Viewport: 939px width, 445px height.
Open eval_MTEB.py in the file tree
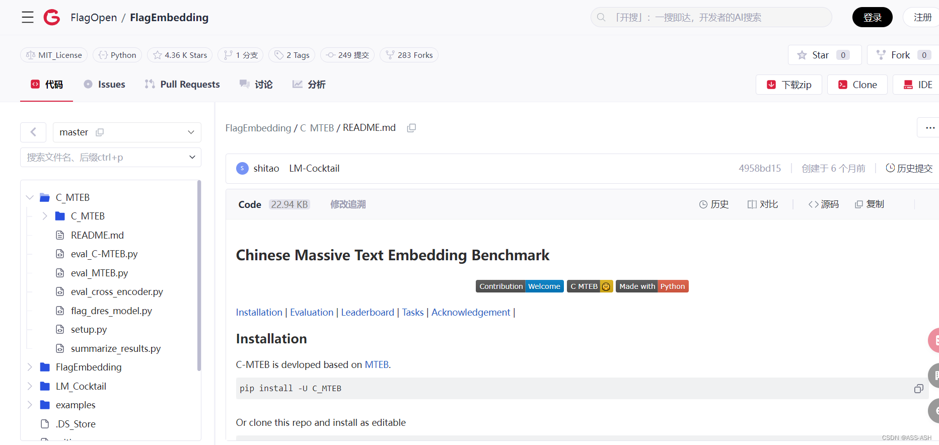99,273
